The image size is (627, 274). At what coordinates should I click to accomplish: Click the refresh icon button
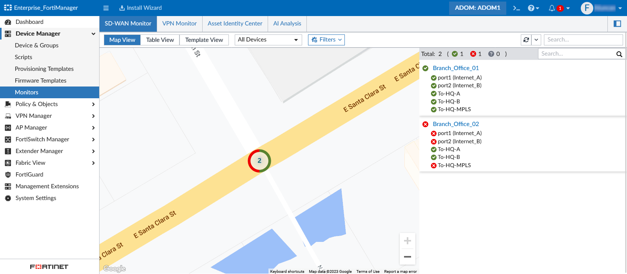(526, 40)
